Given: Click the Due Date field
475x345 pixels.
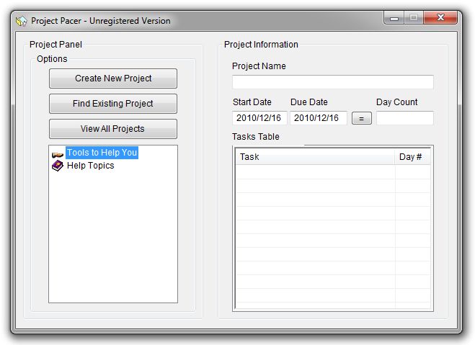Looking at the screenshot, I should [318, 117].
